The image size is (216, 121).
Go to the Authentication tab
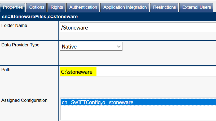[83, 7]
